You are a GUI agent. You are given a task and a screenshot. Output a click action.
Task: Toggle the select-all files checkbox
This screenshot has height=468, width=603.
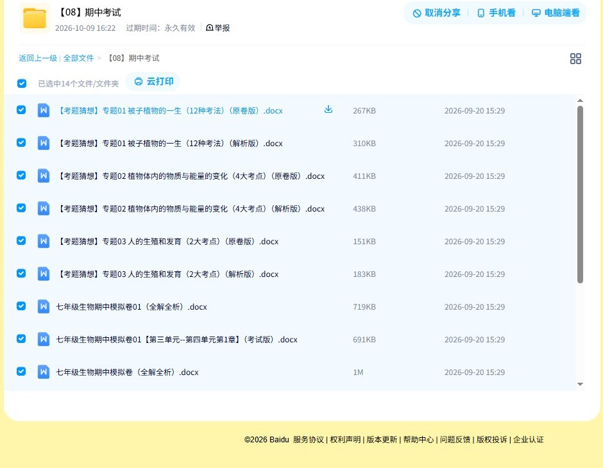[x=22, y=83]
